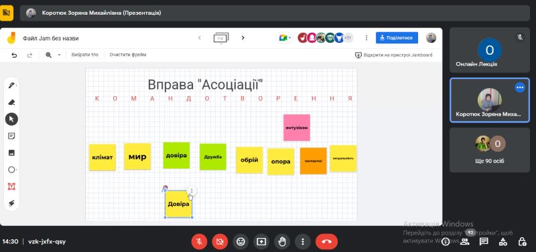
Task: Go to previous Jam frame
Action: (x=200, y=38)
